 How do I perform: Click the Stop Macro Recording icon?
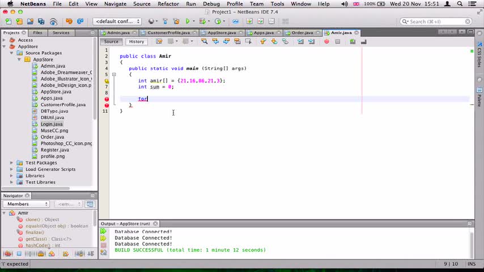(x=338, y=41)
